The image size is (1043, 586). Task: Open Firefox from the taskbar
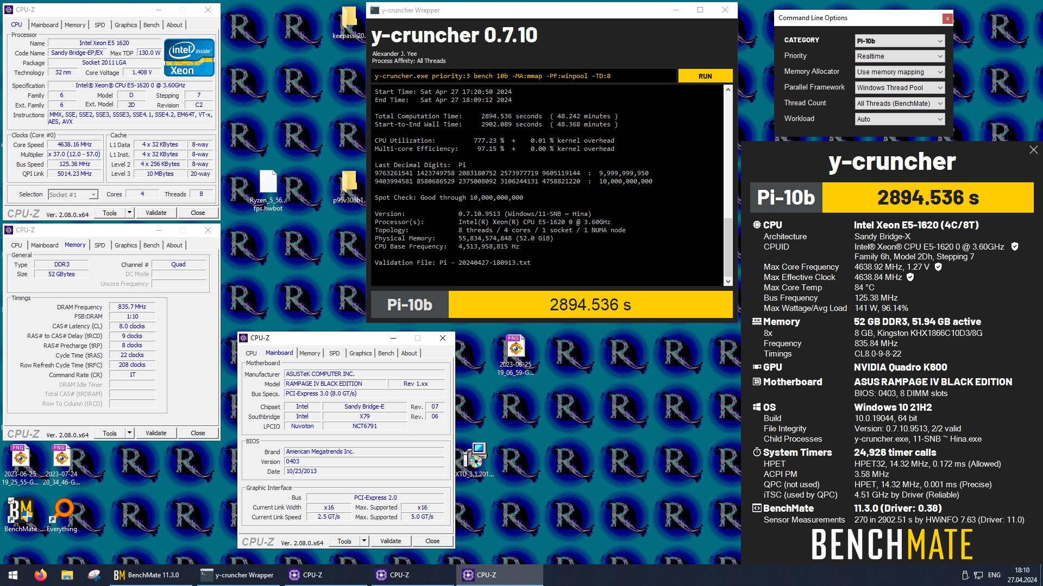click(x=40, y=575)
